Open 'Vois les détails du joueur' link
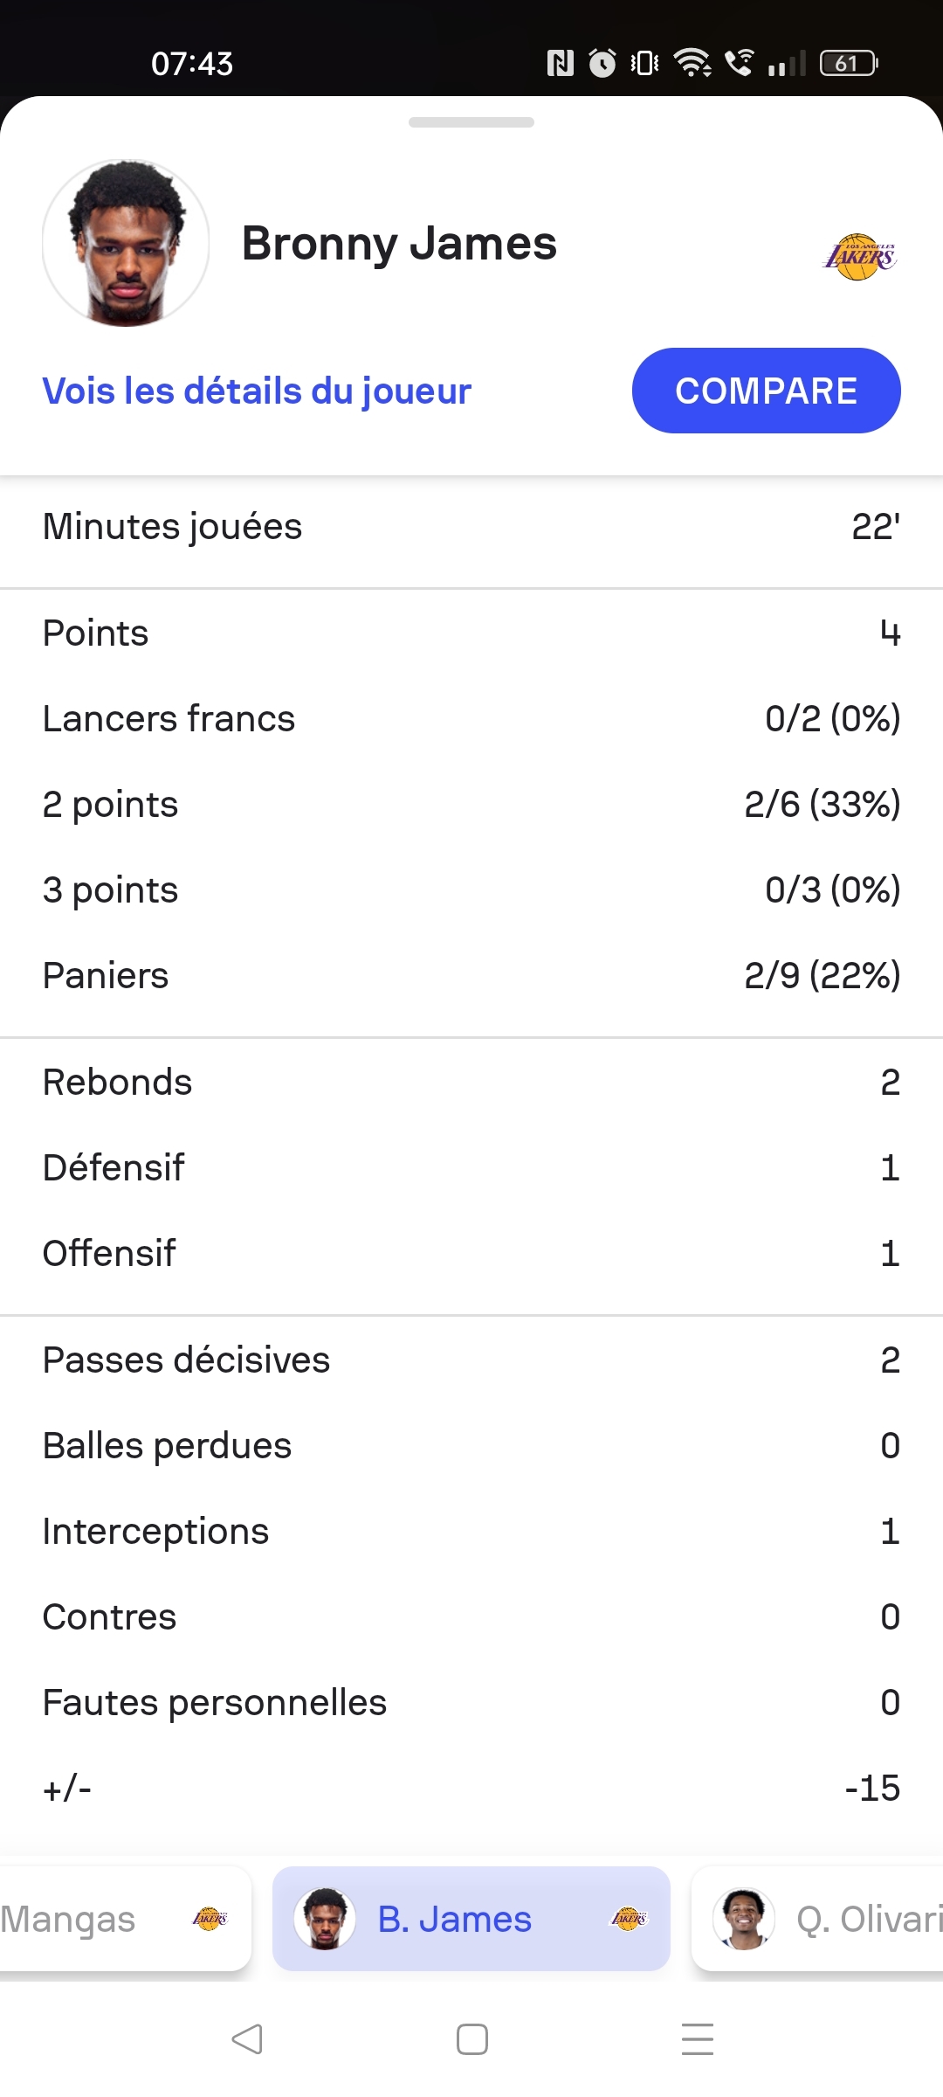 (x=257, y=391)
